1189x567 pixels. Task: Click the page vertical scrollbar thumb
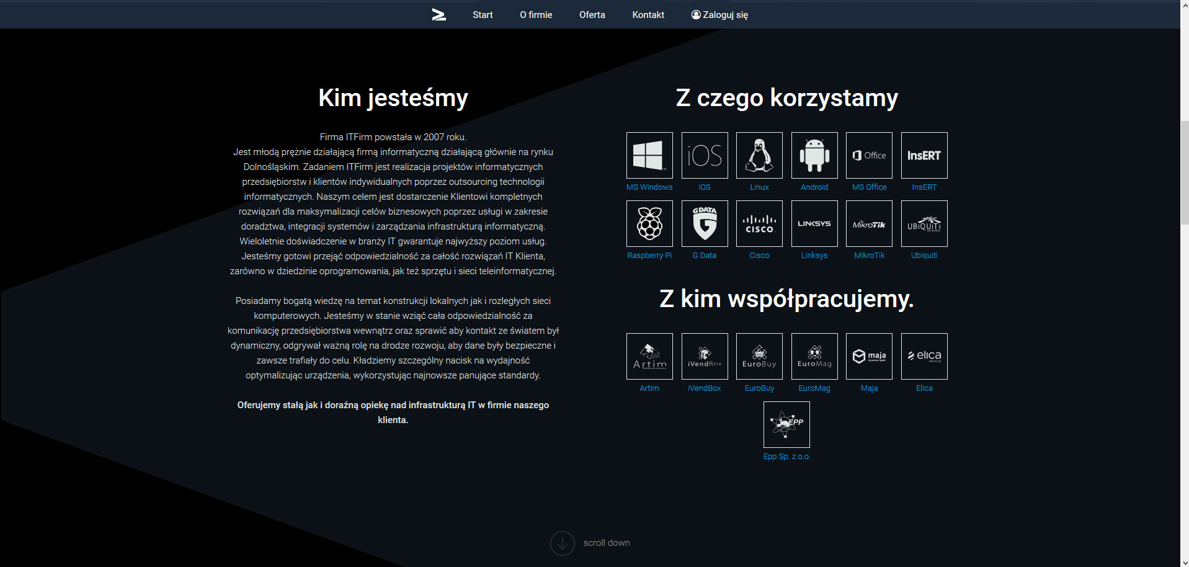point(1184,172)
